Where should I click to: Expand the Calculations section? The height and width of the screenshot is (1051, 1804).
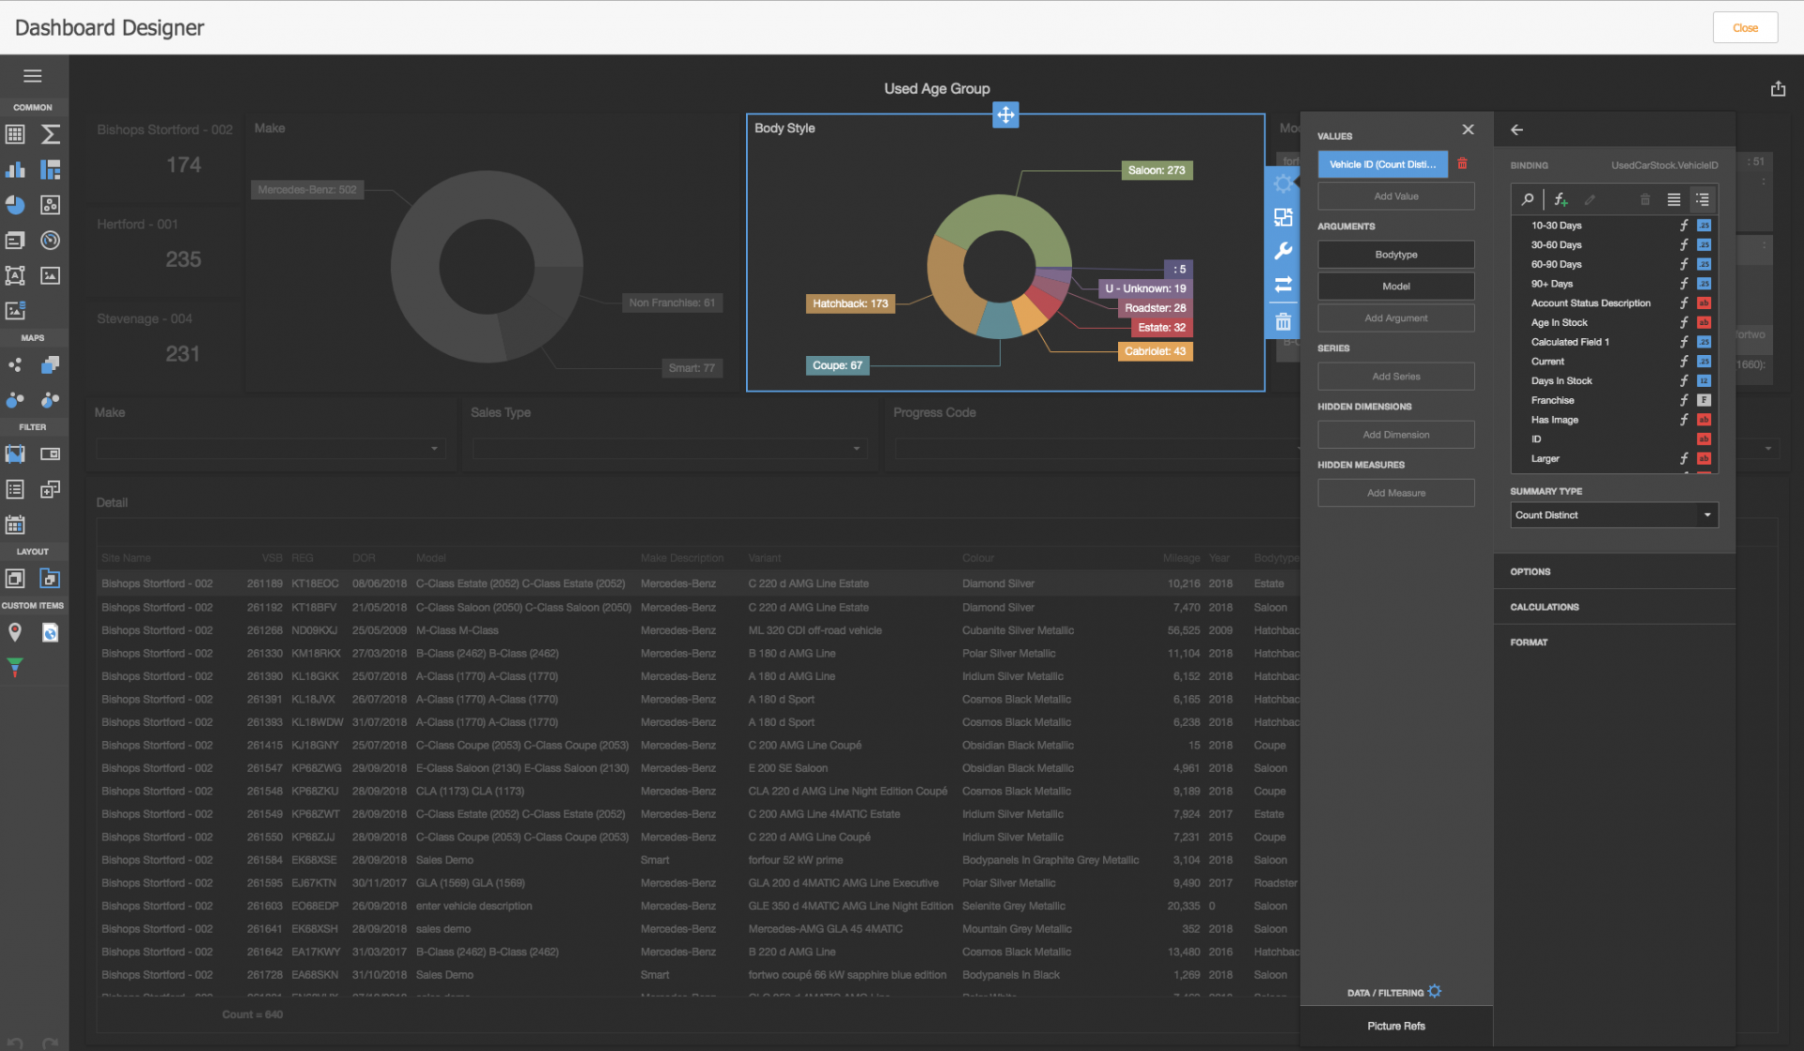(x=1545, y=607)
